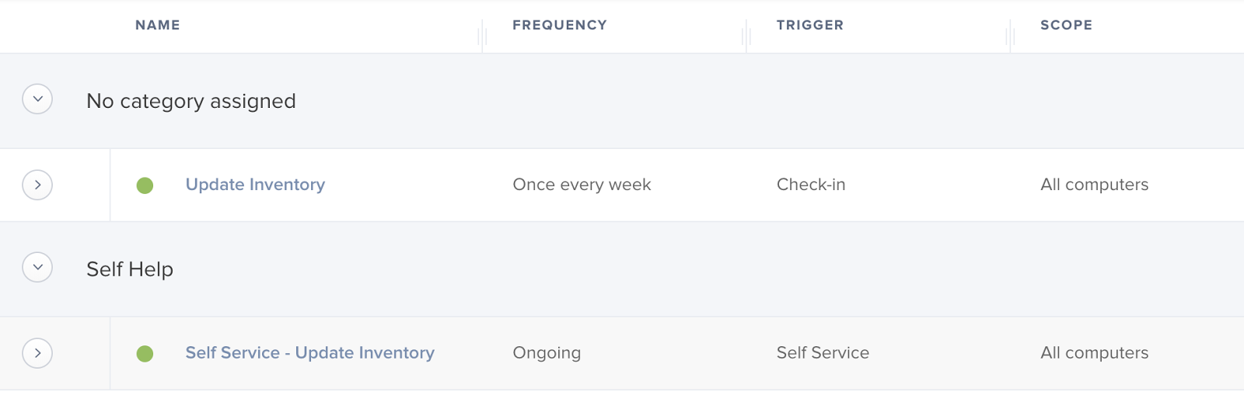Viewport: 1244px width, 402px height.
Task: Open the Self Service - Update Inventory policy
Action: 309,353
